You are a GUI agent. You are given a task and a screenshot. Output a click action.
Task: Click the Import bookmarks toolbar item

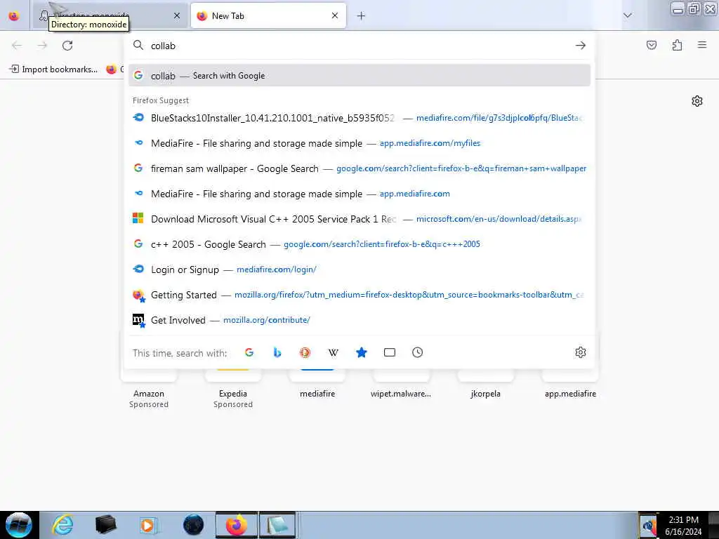pyautogui.click(x=53, y=69)
